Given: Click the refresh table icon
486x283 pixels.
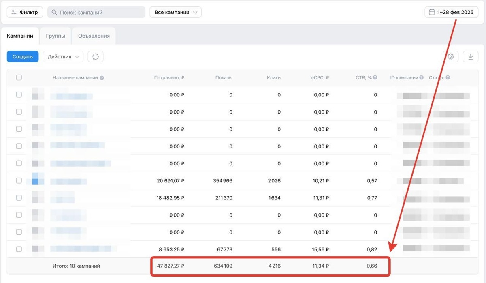Looking at the screenshot, I should [x=96, y=57].
